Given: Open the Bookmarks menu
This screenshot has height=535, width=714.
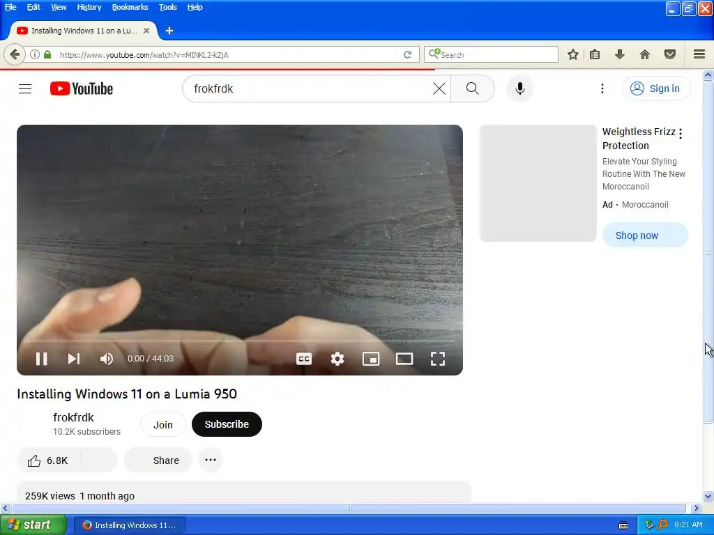Looking at the screenshot, I should click(x=130, y=7).
